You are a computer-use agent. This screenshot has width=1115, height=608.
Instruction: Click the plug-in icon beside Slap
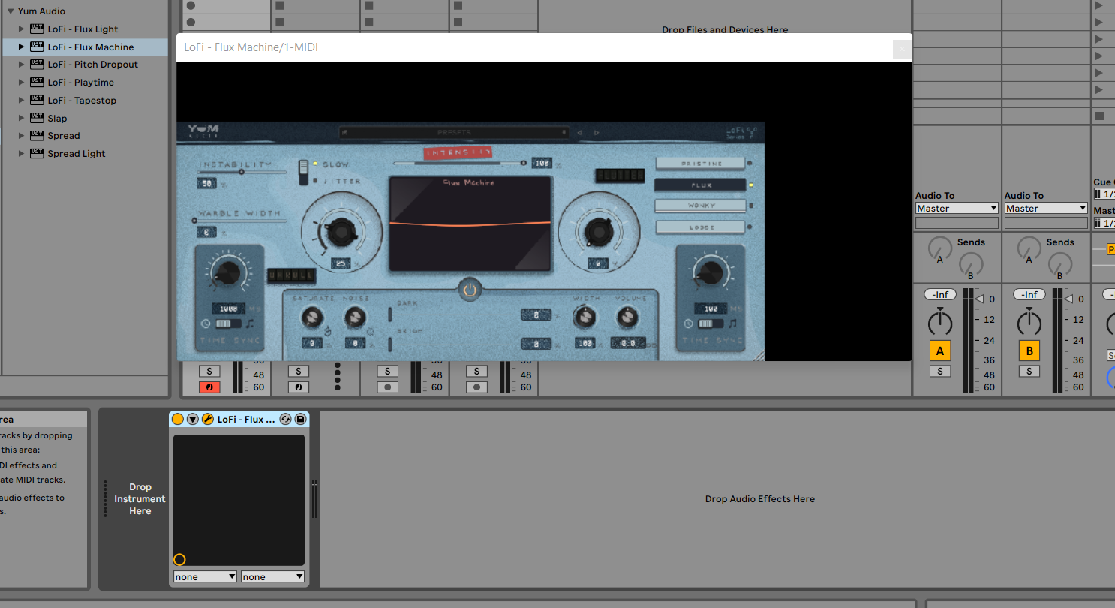coord(36,118)
